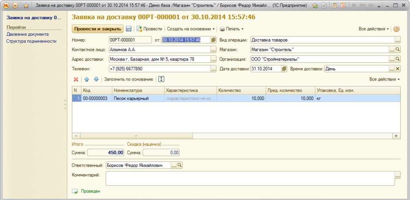The height and width of the screenshot is (200, 414).
Task: Save the document with the floppy disk icon
Action: (129, 29)
